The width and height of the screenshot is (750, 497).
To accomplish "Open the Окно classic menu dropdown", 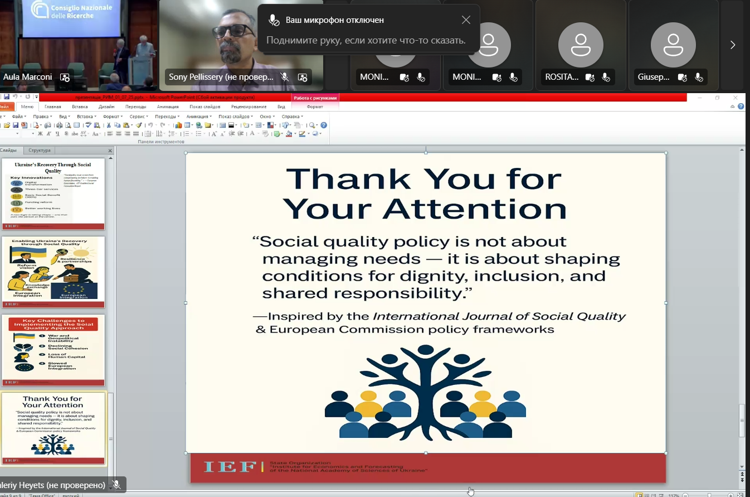I will tap(267, 117).
